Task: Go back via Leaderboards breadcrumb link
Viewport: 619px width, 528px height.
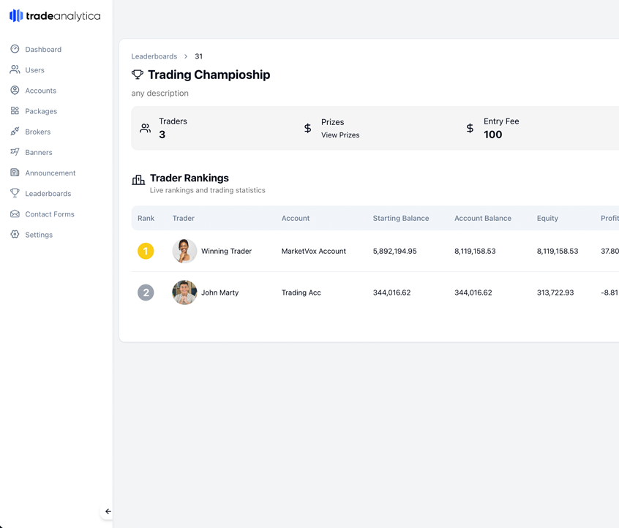Action: [154, 56]
